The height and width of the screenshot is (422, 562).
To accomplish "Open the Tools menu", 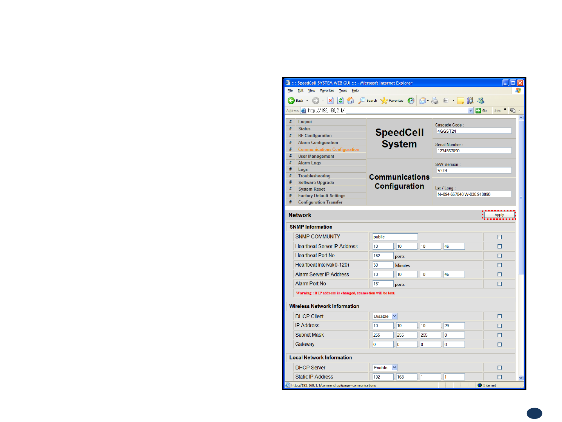I will point(343,90).
